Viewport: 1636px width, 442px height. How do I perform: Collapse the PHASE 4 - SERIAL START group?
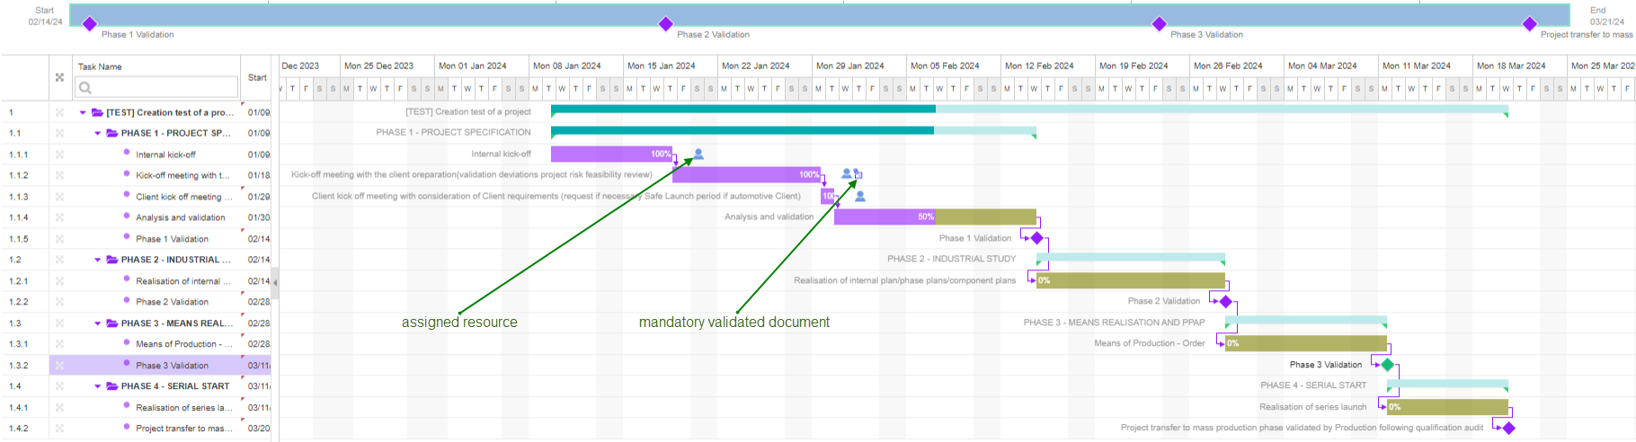[x=98, y=386]
